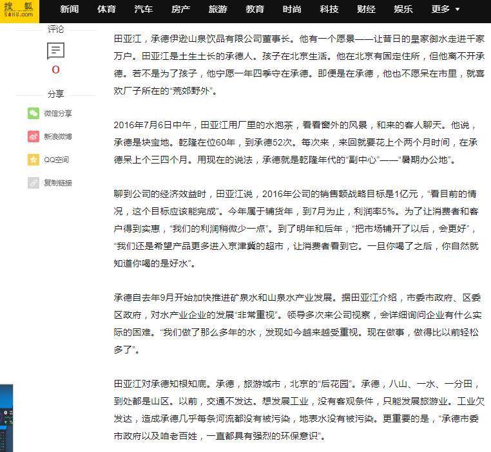This screenshot has width=491, height=452.
Task: Open the comment bubble icon
Action: (56, 50)
